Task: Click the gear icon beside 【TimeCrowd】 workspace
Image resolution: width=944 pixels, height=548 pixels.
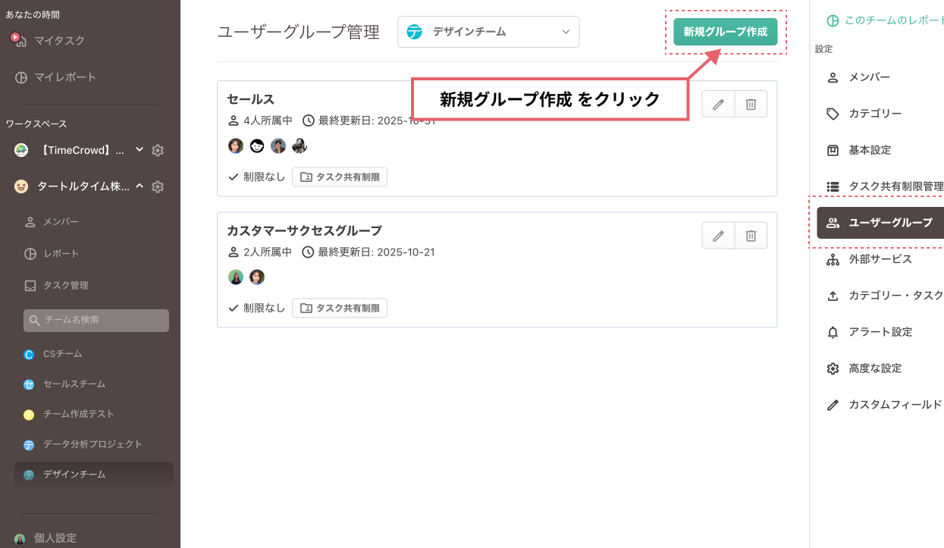Action: click(157, 150)
